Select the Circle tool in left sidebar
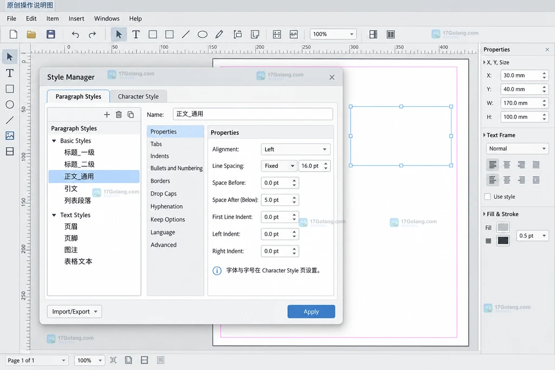This screenshot has width=555, height=370. (x=10, y=105)
